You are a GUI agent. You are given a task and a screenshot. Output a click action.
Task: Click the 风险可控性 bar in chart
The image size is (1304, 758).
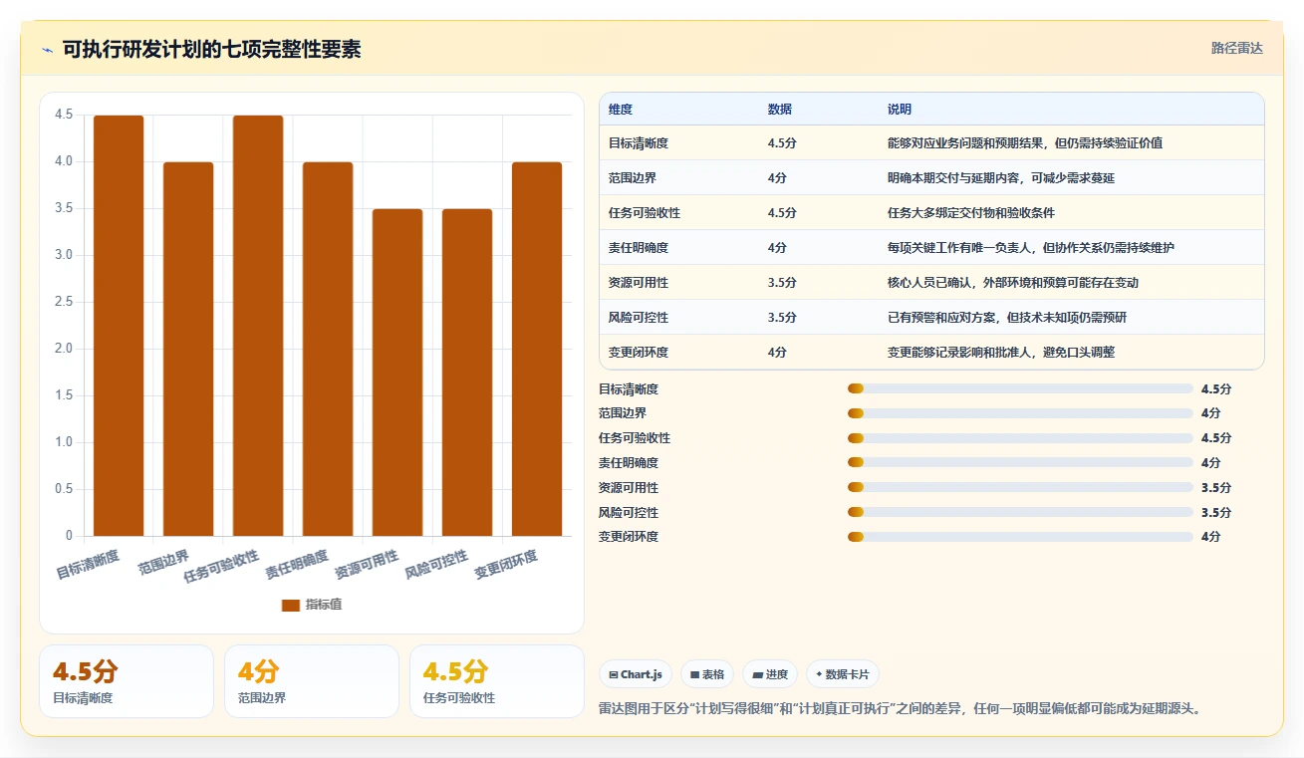(467, 373)
